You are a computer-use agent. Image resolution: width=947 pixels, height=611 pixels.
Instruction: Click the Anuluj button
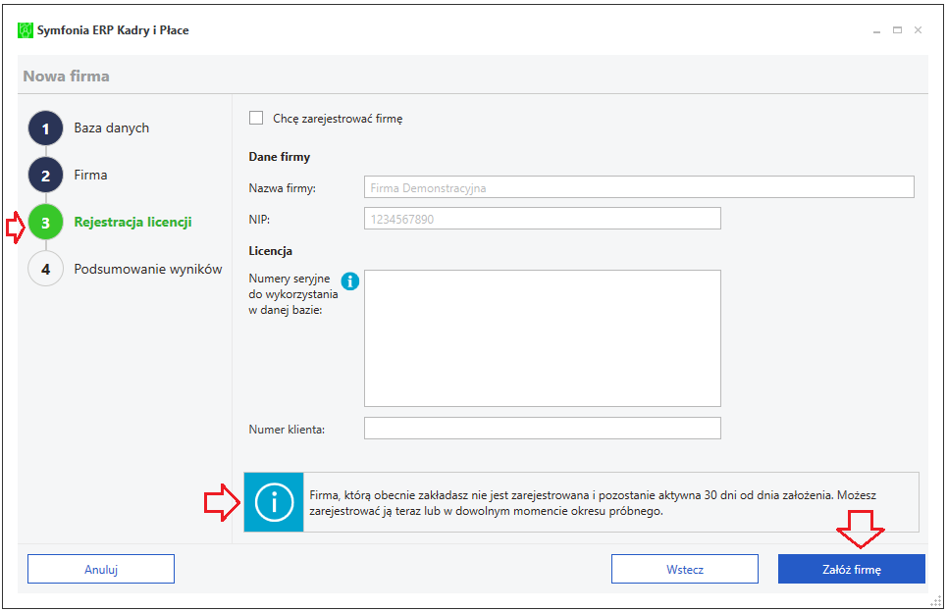[101, 569]
